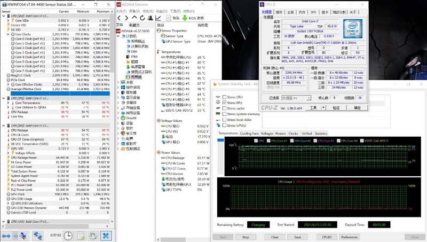The height and width of the screenshot is (242, 427).
Task: Go back in AIDA64 toolbar
Action: click(x=119, y=18)
